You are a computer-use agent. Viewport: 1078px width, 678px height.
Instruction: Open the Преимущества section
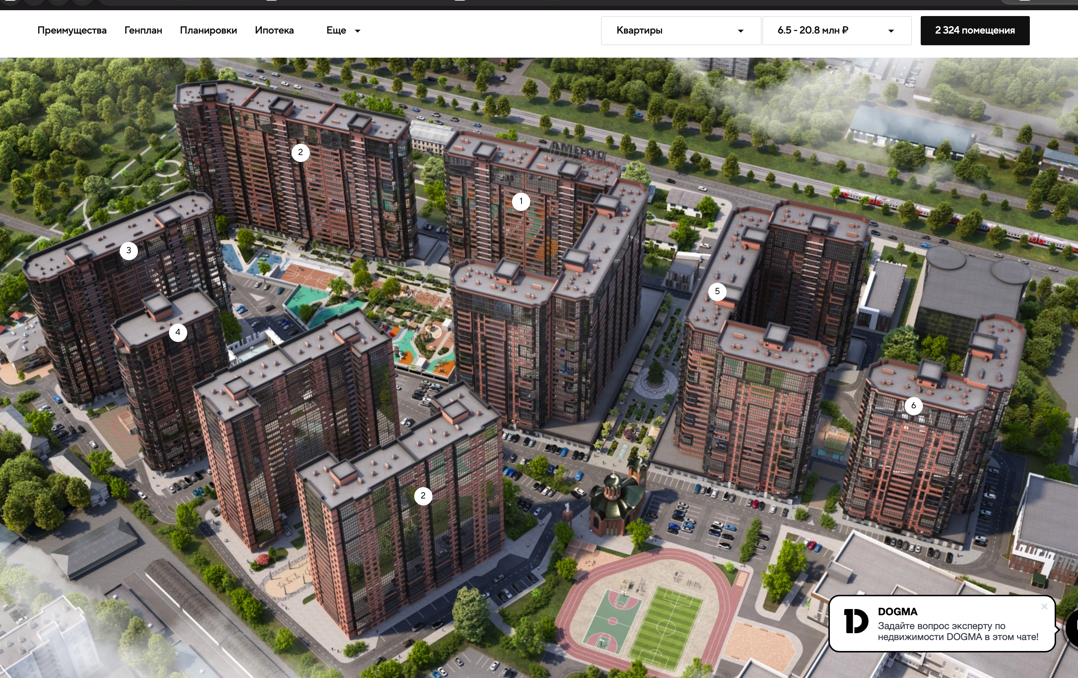pyautogui.click(x=72, y=30)
